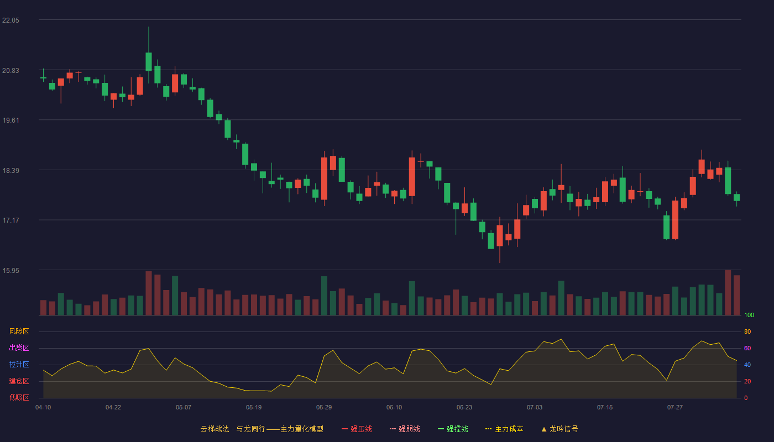Click the 60 indicator scale value

747,349
